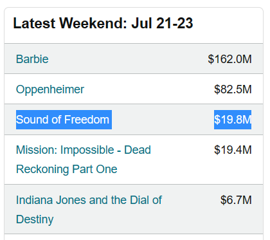Click unhighlighted gap in Sound of Freedom row

coord(163,120)
